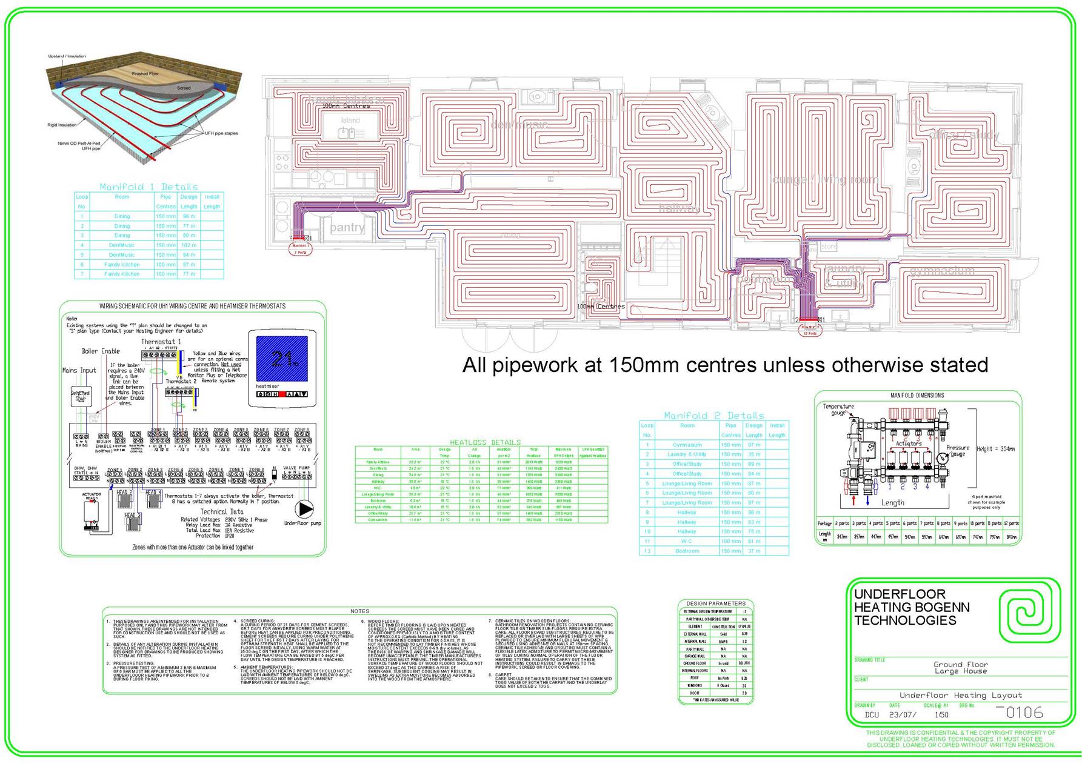Screen dimensions: 1082x764
Task: Click the Switched Spur box
Action: tap(80, 396)
